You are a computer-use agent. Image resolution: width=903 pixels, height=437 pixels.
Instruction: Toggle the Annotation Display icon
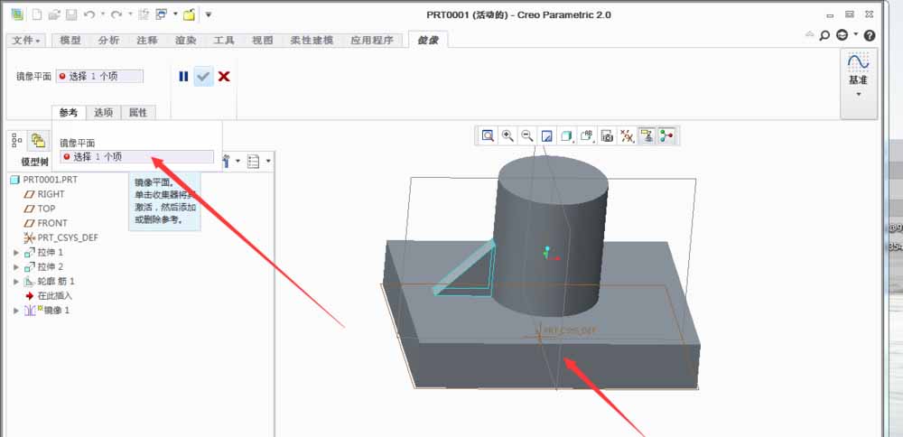click(x=647, y=135)
